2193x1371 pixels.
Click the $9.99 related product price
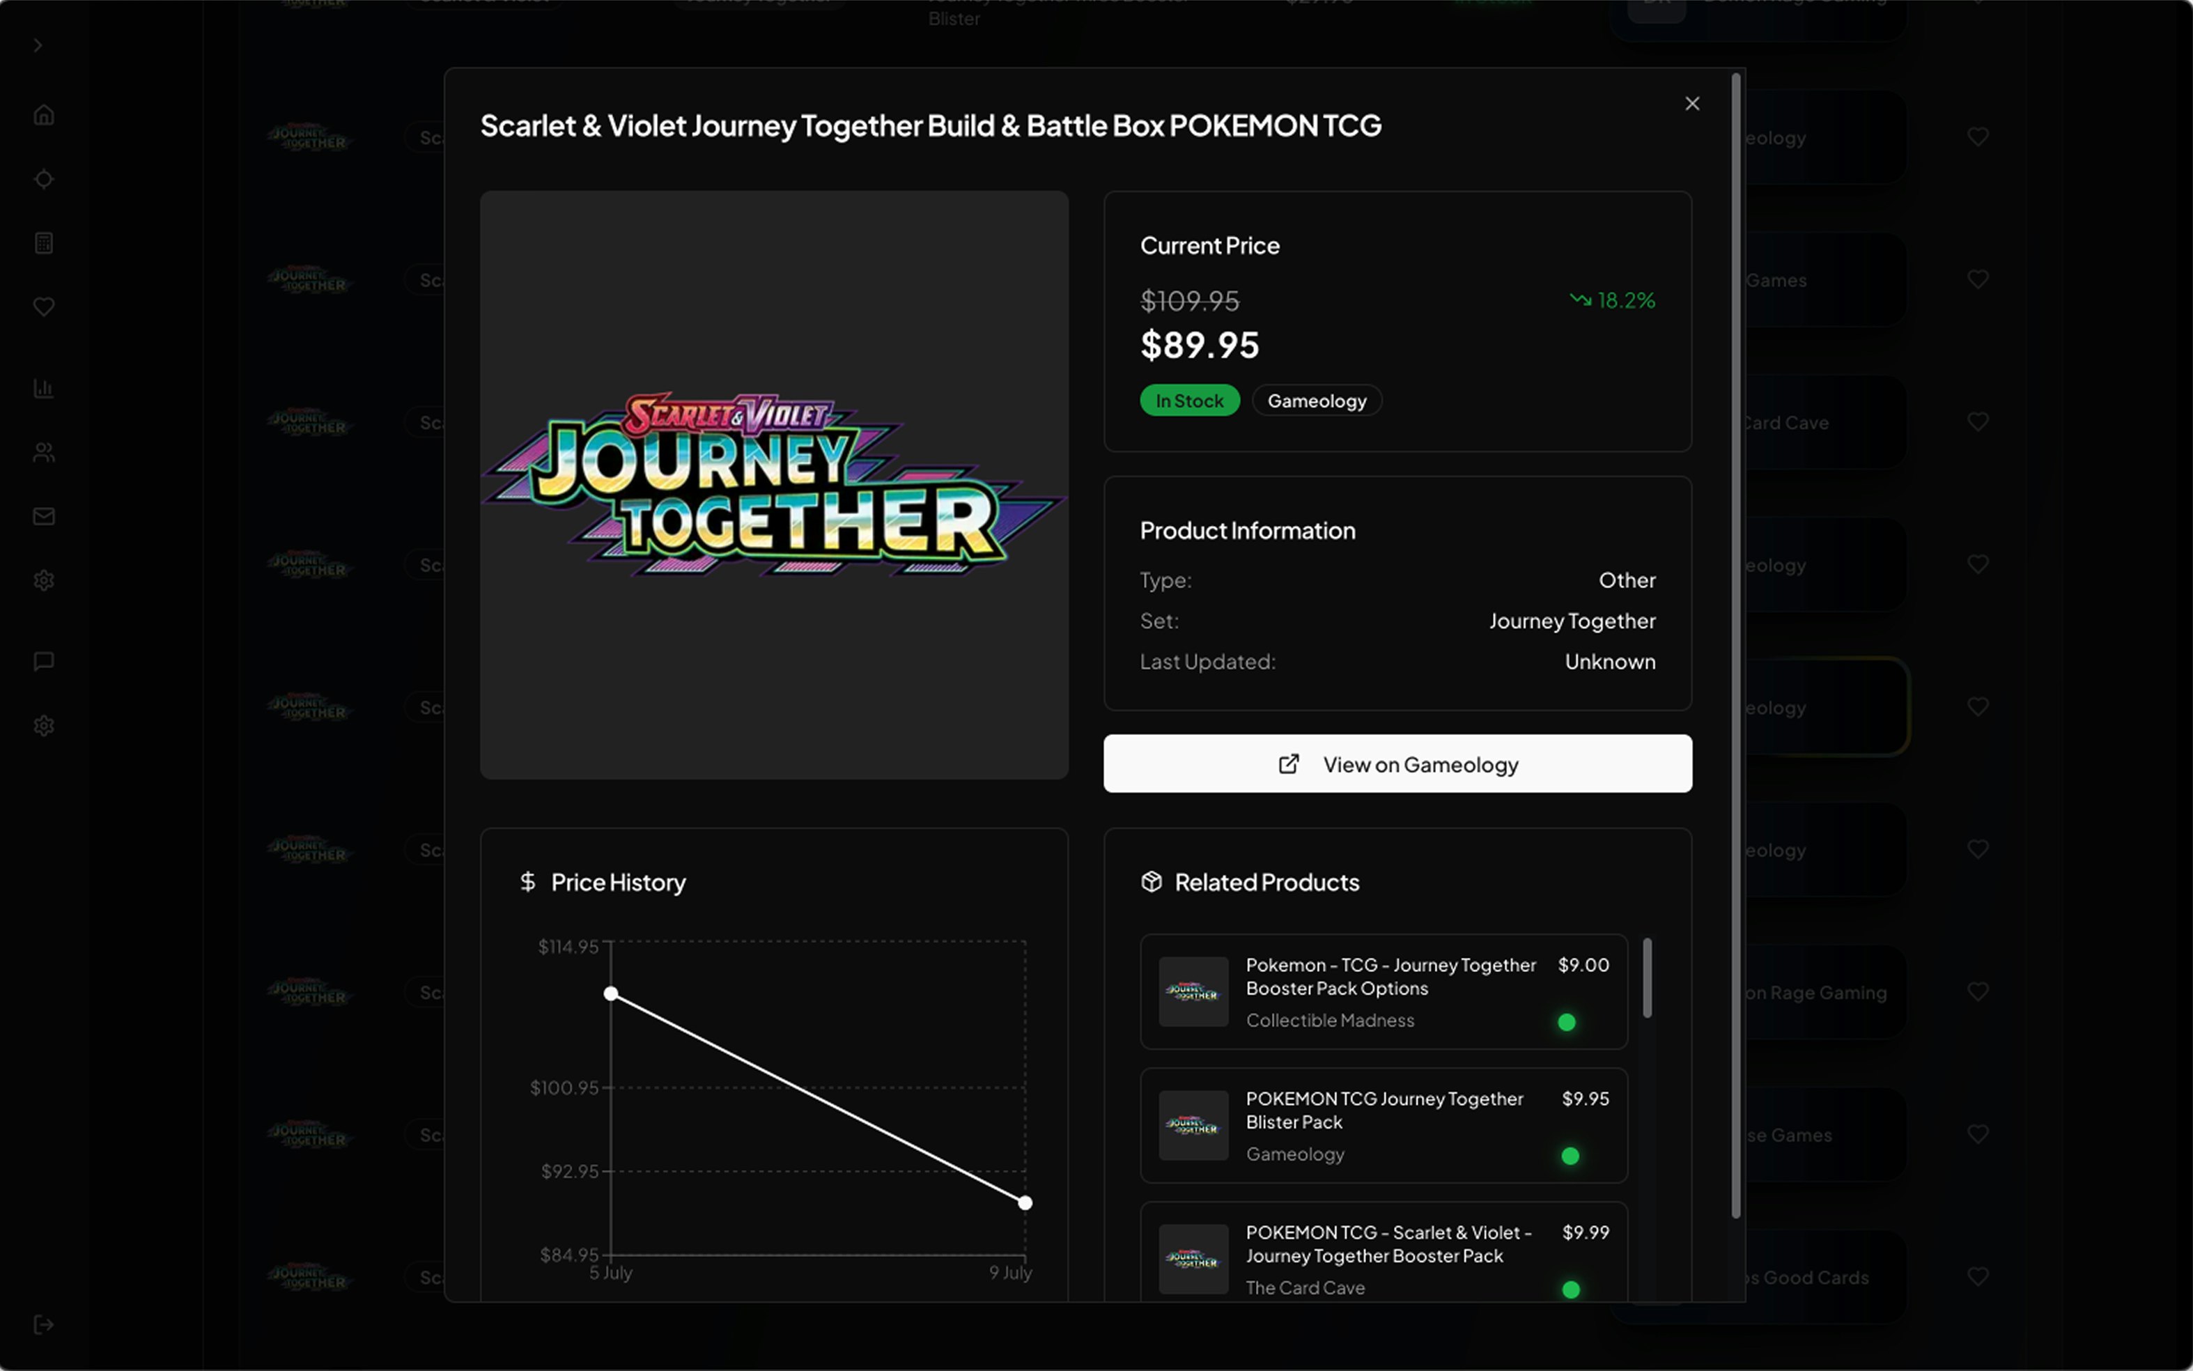coord(1585,1232)
